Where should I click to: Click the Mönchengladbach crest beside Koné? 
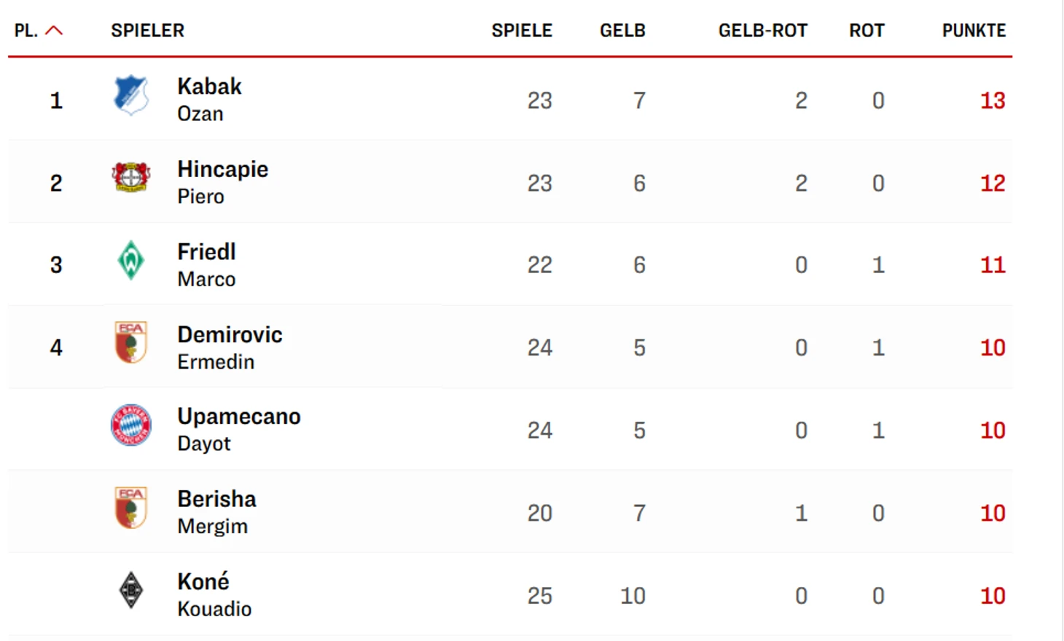(x=131, y=590)
